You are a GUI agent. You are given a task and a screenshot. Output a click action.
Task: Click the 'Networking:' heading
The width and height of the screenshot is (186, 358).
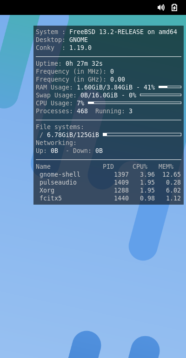click(56, 143)
